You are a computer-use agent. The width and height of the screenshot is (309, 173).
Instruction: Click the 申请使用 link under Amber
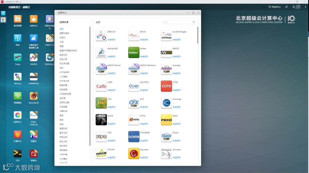click(144, 57)
